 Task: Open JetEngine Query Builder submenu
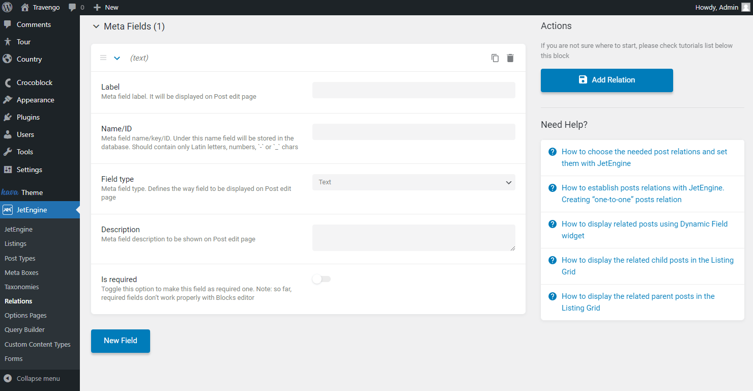pos(24,329)
